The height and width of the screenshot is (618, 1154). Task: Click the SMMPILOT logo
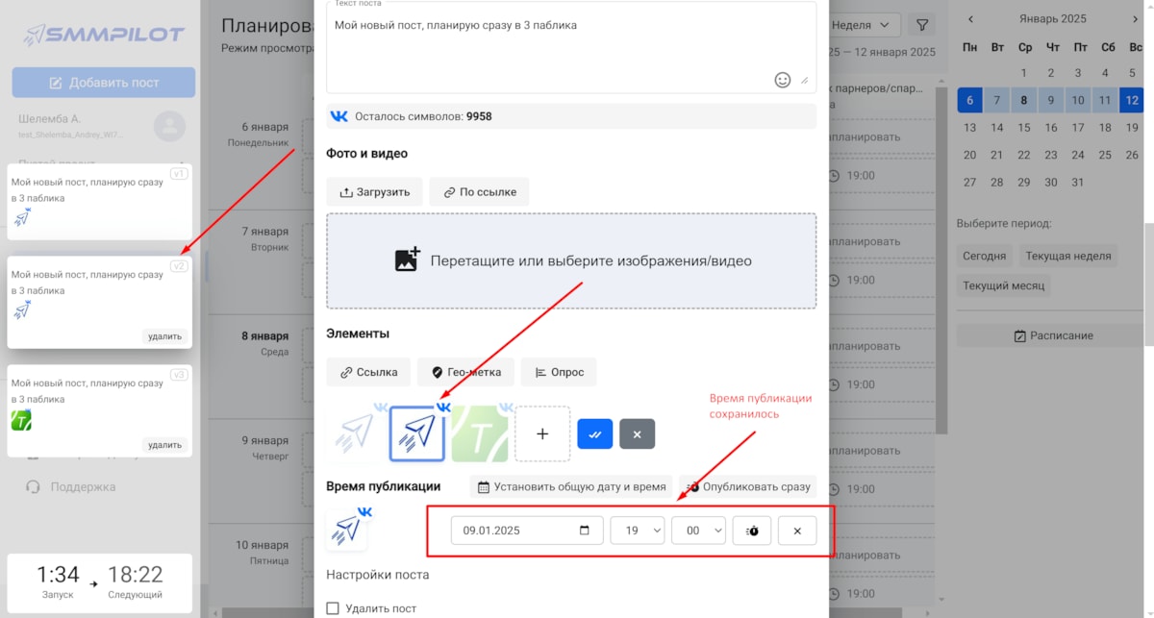click(104, 35)
